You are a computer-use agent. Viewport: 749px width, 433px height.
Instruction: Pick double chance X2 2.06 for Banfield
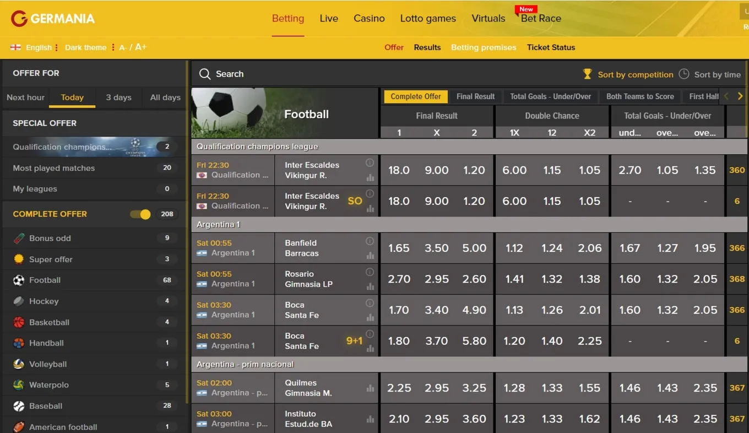[590, 248]
